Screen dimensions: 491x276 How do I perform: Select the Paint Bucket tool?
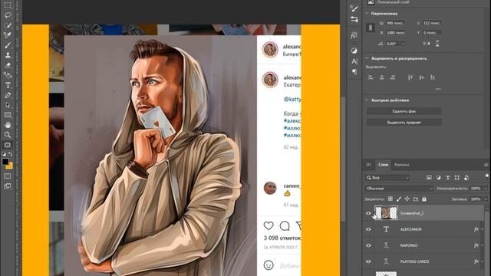pos(8,75)
